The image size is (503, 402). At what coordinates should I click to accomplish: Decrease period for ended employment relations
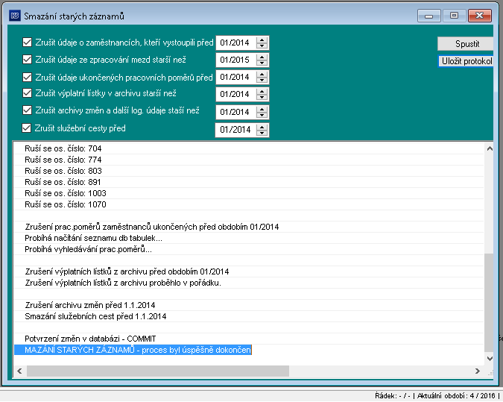[x=262, y=81]
